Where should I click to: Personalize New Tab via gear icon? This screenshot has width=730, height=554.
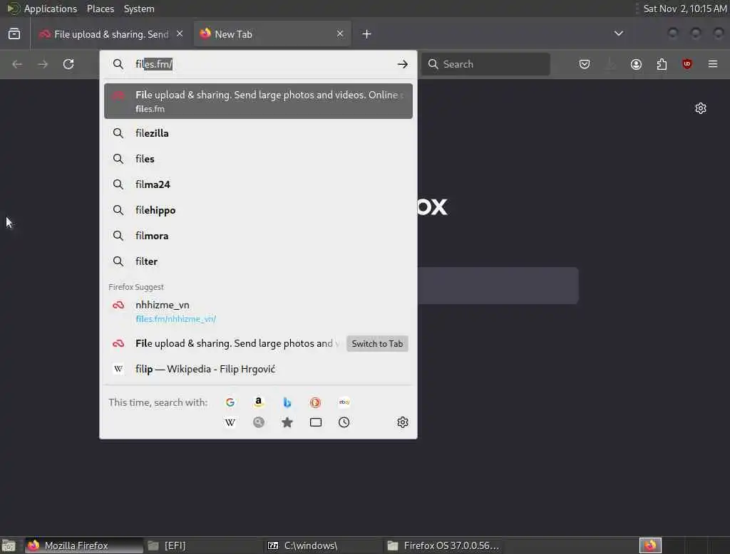701,108
